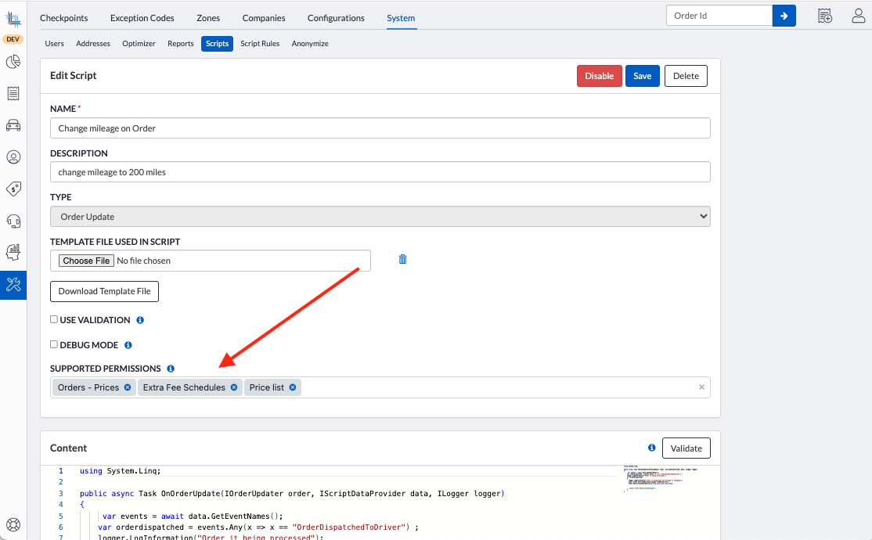Clear all supported permissions with the X
Image resolution: width=872 pixels, height=540 pixels.
(x=702, y=387)
